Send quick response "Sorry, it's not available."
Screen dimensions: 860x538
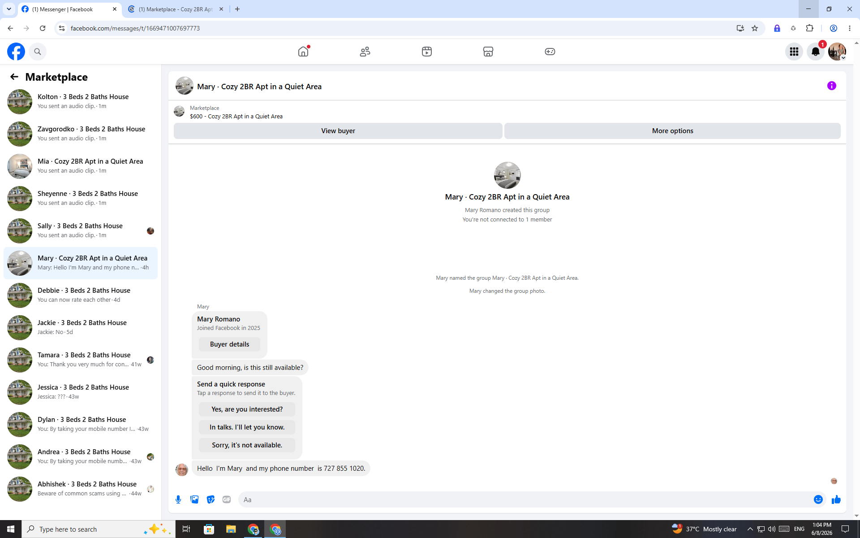click(x=247, y=445)
